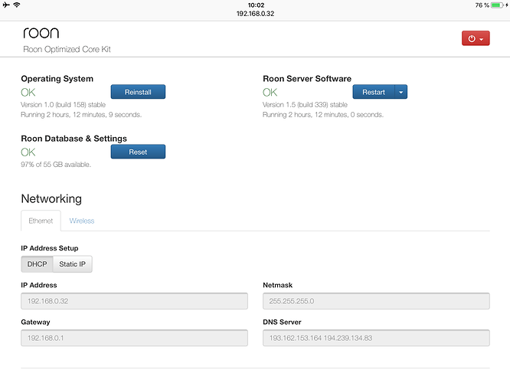Click the 'Netmask' label
The width and height of the screenshot is (510, 383).
tap(278, 285)
